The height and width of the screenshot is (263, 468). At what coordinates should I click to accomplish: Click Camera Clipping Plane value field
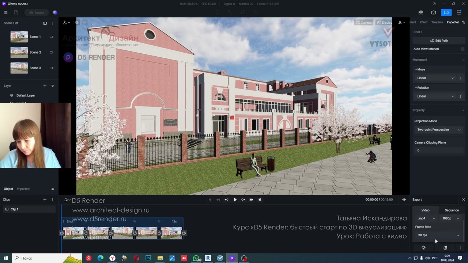(x=439, y=150)
